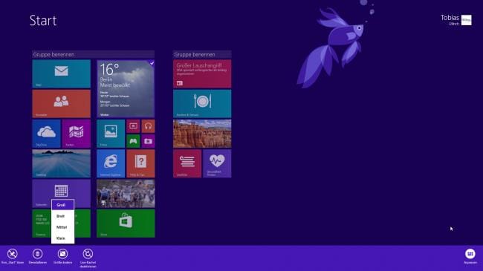
Task: Open the Mail tile
Action: pos(61,74)
